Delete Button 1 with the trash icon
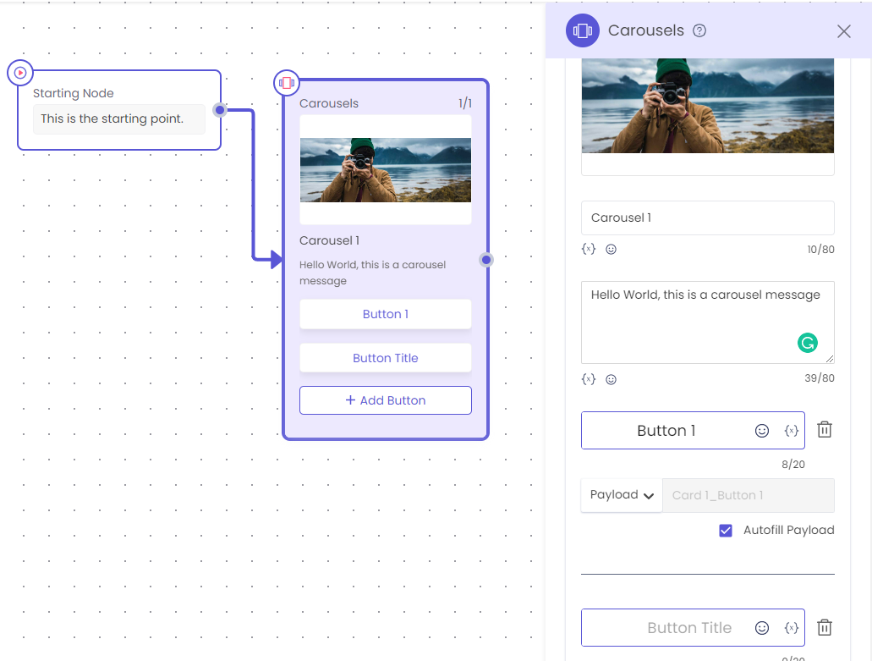Viewport: 872px width, 661px height. pos(824,430)
